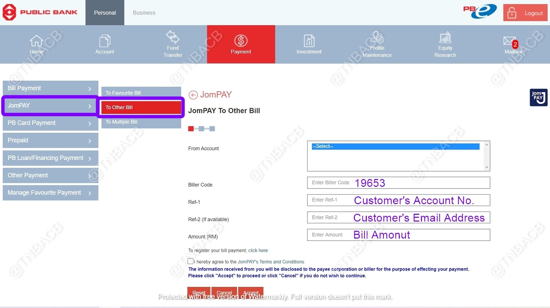Click the Fund Transfer arrows icon
Image resolution: width=550 pixels, height=308 pixels.
click(173, 36)
